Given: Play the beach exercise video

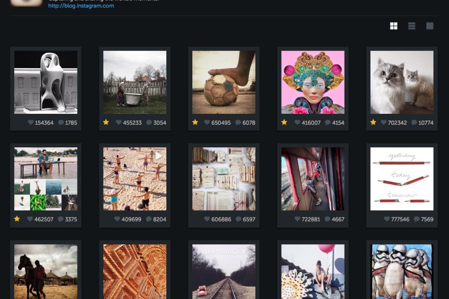Looking at the screenshot, I should tap(135, 179).
